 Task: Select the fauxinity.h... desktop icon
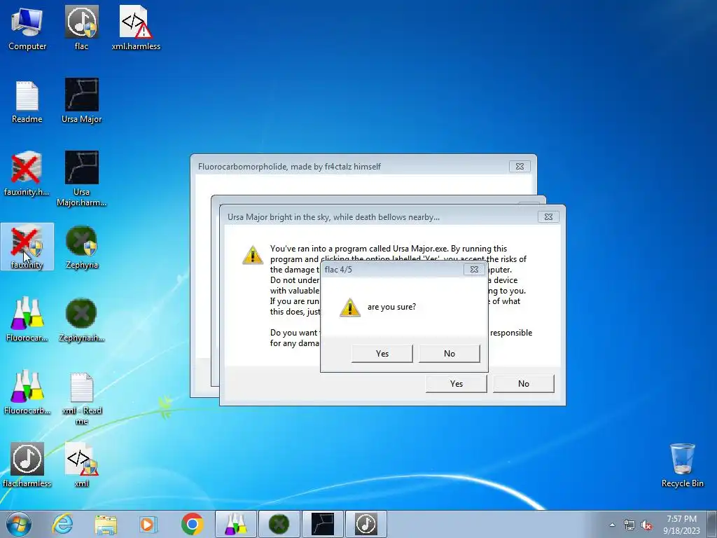pyautogui.click(x=27, y=174)
